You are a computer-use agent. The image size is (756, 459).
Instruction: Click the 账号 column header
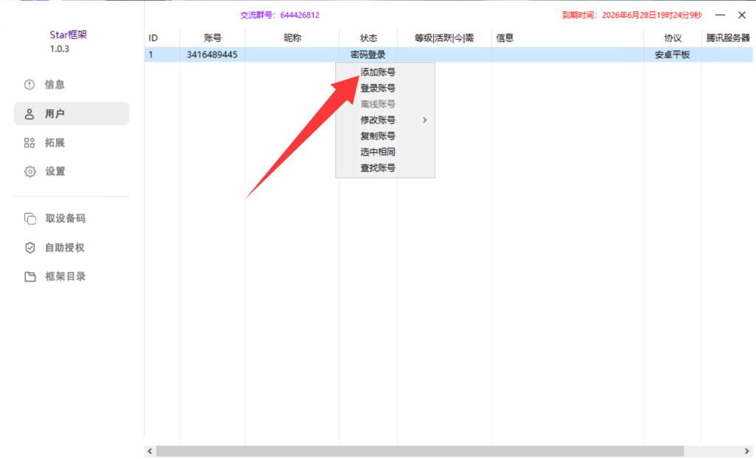pos(213,38)
